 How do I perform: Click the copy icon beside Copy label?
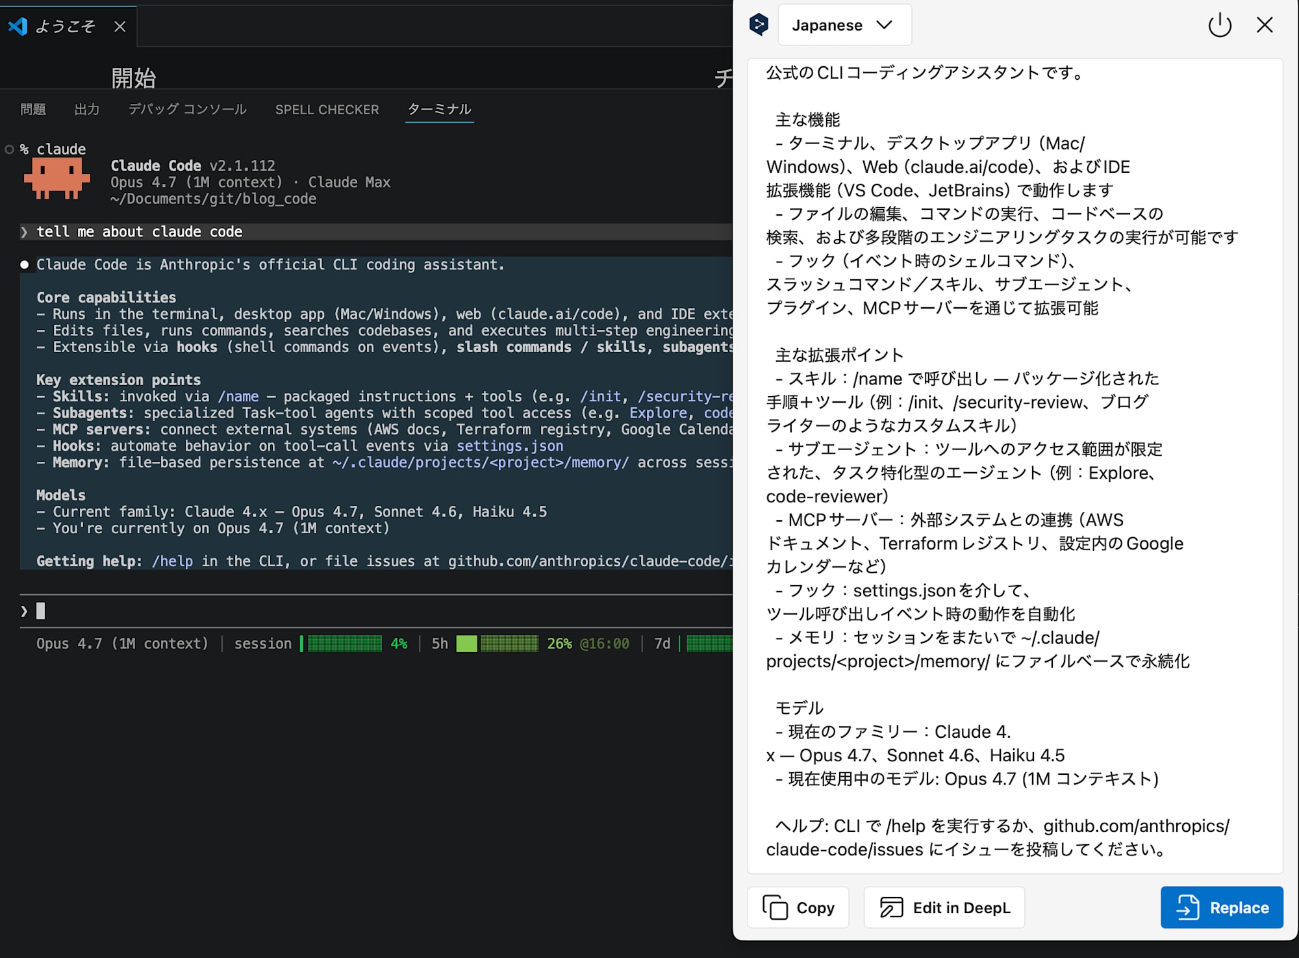tap(775, 907)
